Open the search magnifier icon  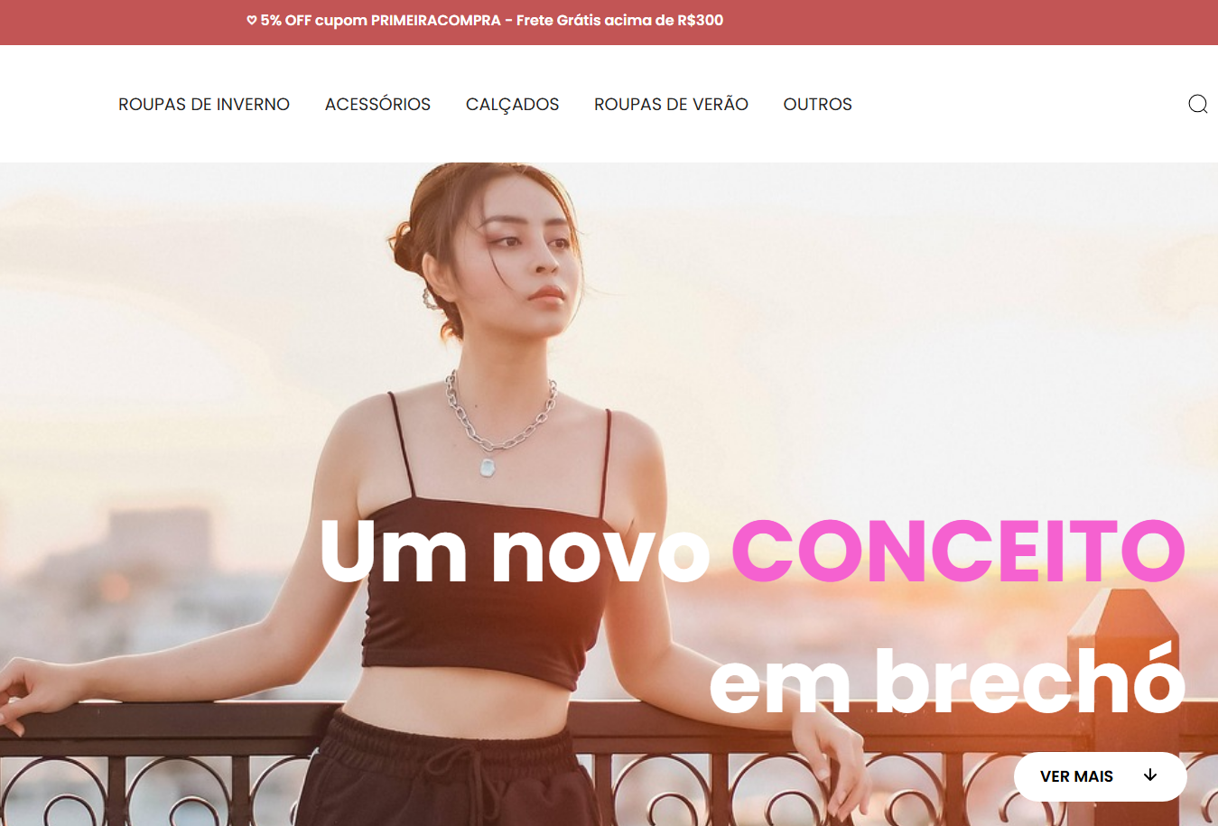[1197, 104]
